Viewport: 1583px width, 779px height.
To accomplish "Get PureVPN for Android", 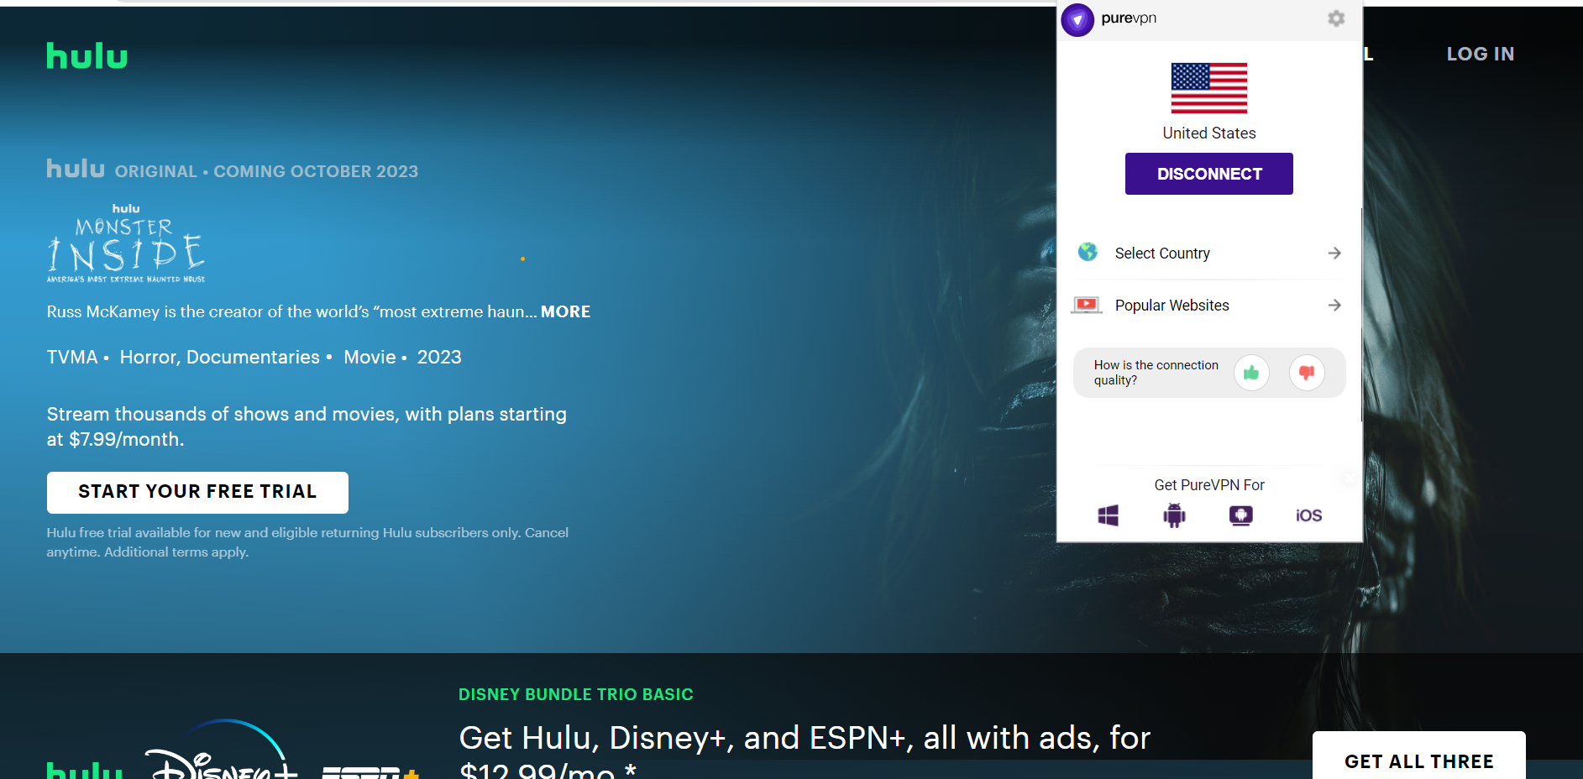I will point(1174,515).
